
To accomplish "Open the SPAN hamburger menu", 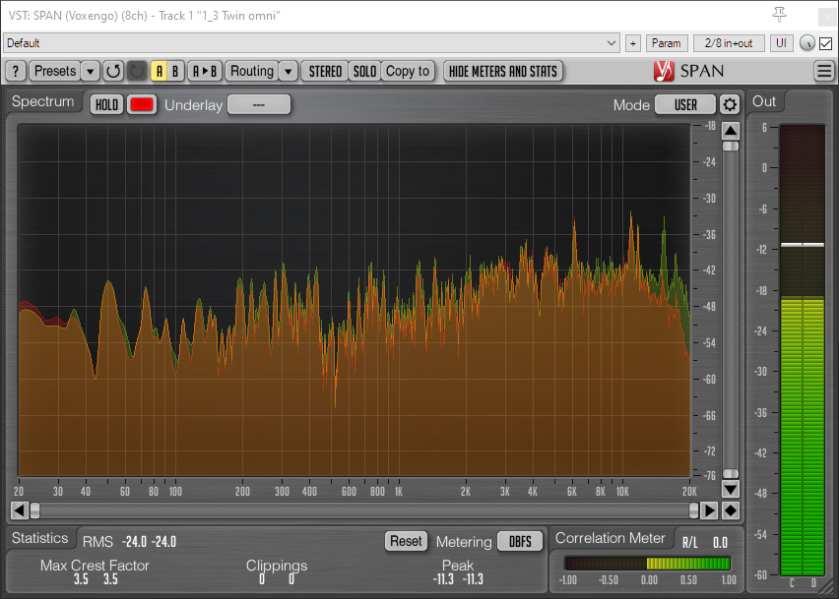I will [824, 71].
